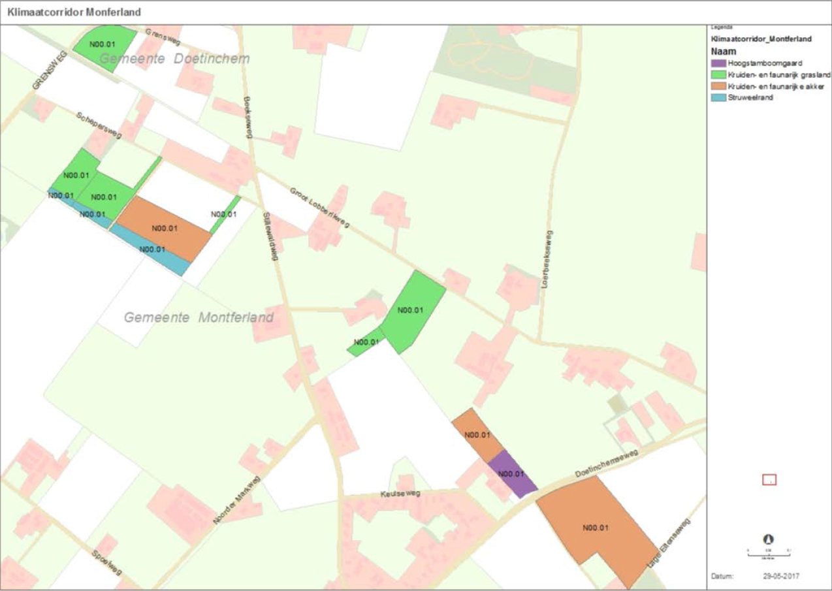
Task: Click the Gemeente Montferland map label
Action: click(199, 318)
